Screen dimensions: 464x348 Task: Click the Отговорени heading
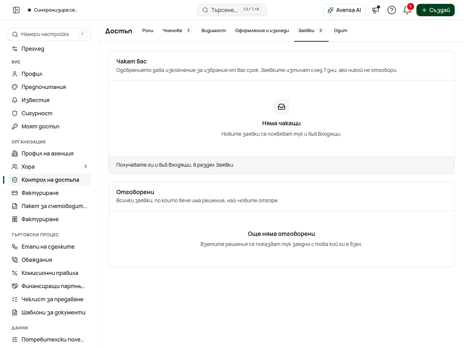click(x=135, y=192)
